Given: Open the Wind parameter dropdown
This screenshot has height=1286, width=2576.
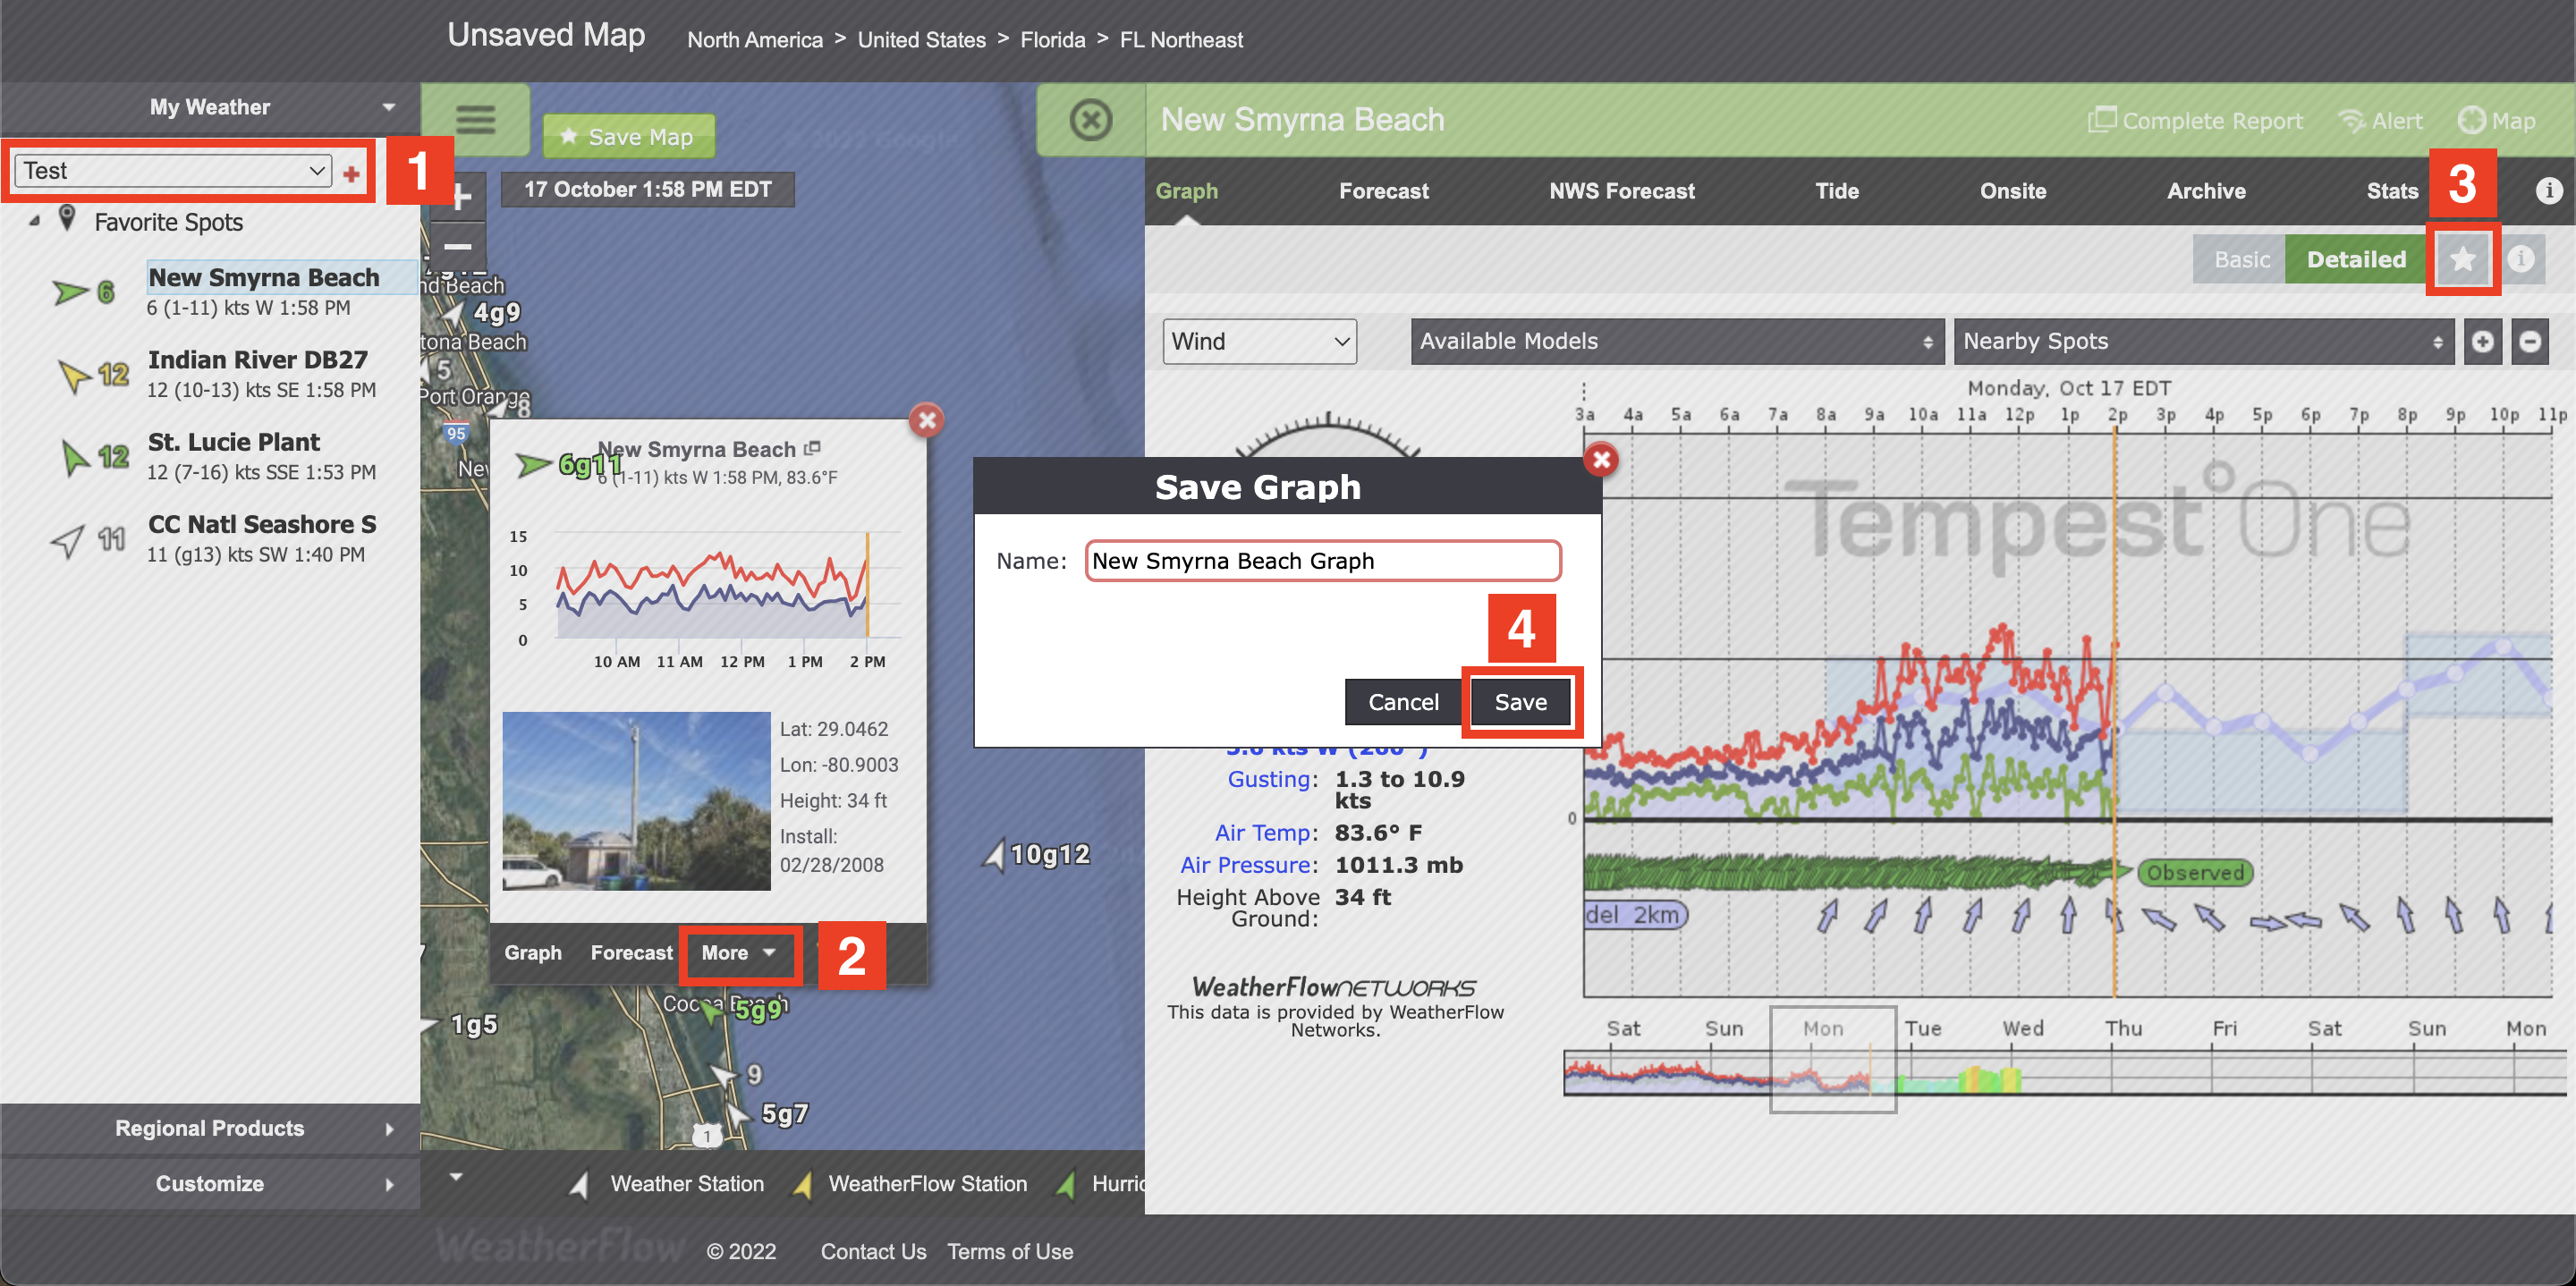Looking at the screenshot, I should pos(1259,341).
